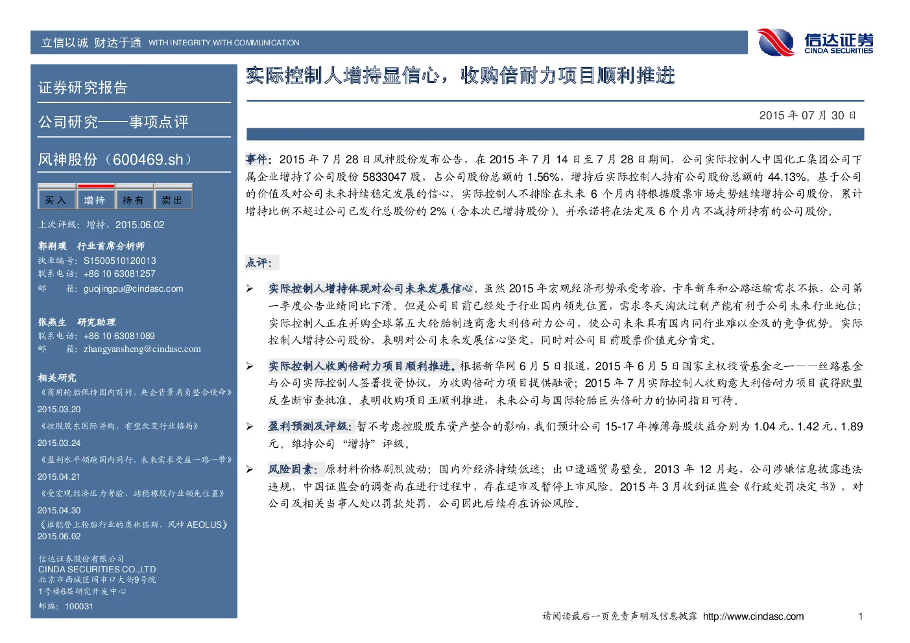The width and height of the screenshot is (910, 643).
Task: Click phone number +86 10 63081089
Action: pos(119,336)
